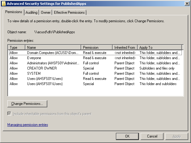Click the Apply To column header

pos(160,48)
